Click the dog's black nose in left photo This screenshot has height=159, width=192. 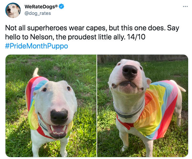(x=59, y=116)
